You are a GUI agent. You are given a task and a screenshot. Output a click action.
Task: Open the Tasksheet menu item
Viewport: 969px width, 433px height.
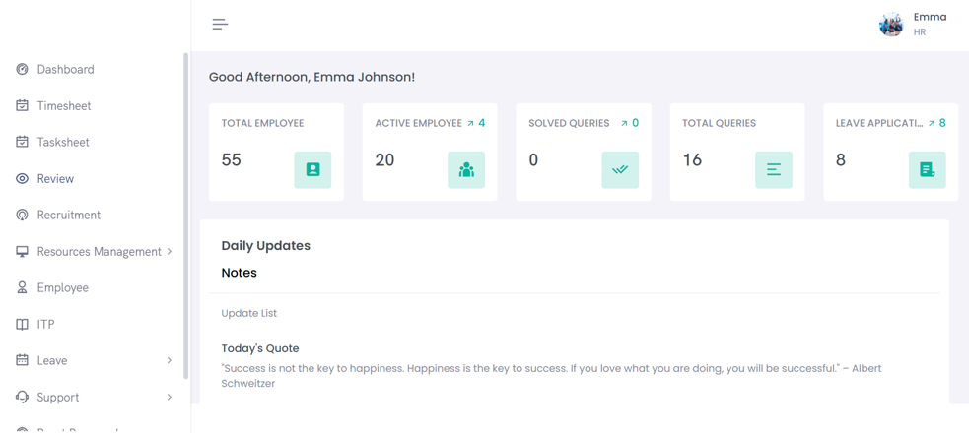click(62, 142)
